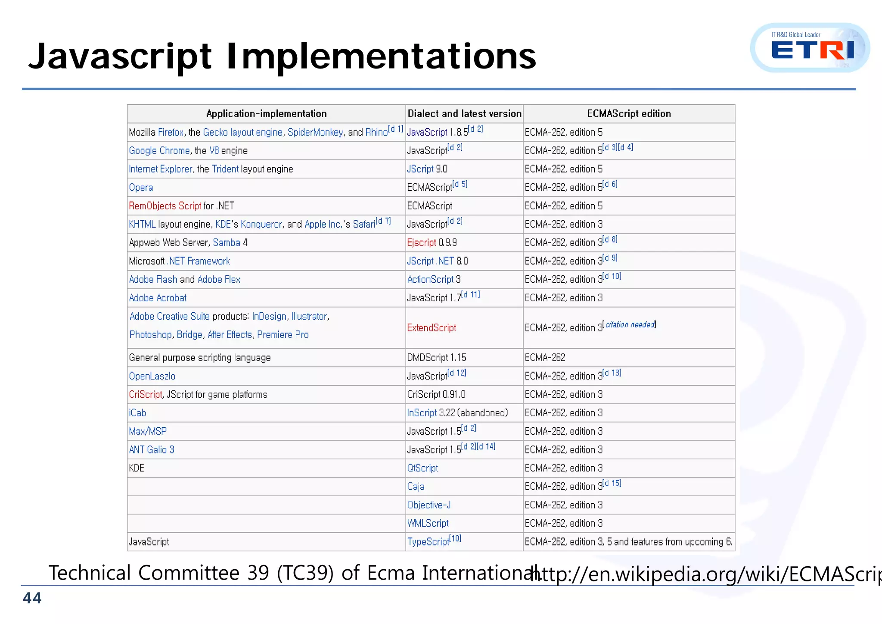This screenshot has width=882, height=624.
Task: Open the Adobe Flash link
Action: pyautogui.click(x=153, y=280)
